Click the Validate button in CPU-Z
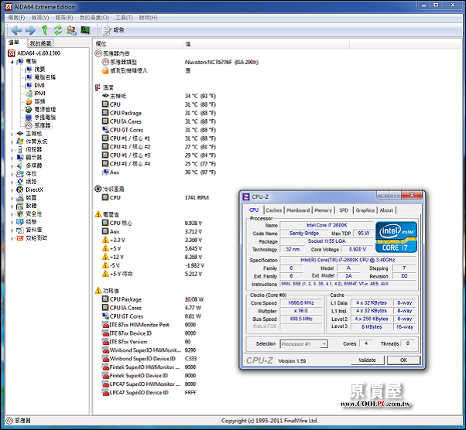The height and width of the screenshot is (430, 466). [x=368, y=360]
